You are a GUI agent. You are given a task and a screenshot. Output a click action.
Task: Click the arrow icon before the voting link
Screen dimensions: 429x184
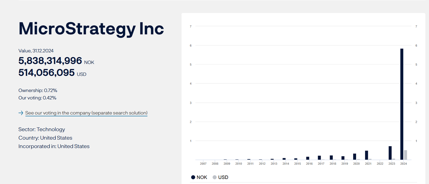click(x=21, y=113)
